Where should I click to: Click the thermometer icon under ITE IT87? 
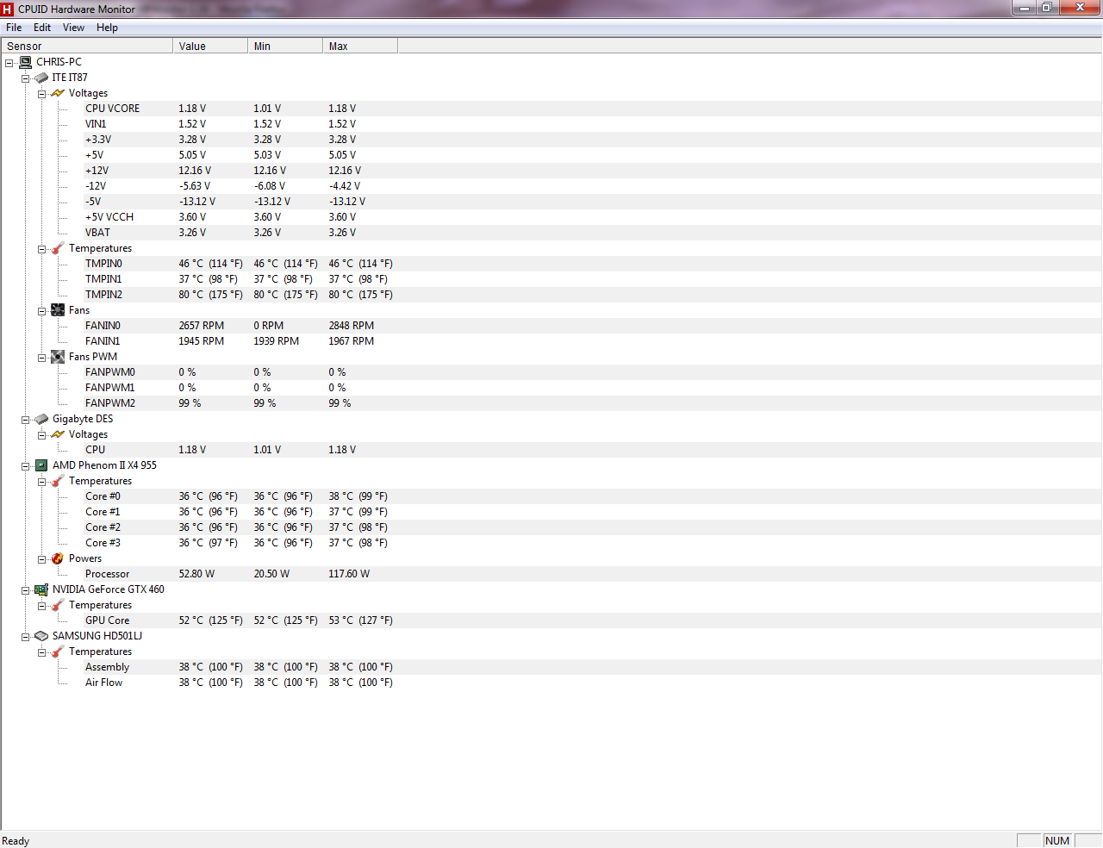pos(58,248)
